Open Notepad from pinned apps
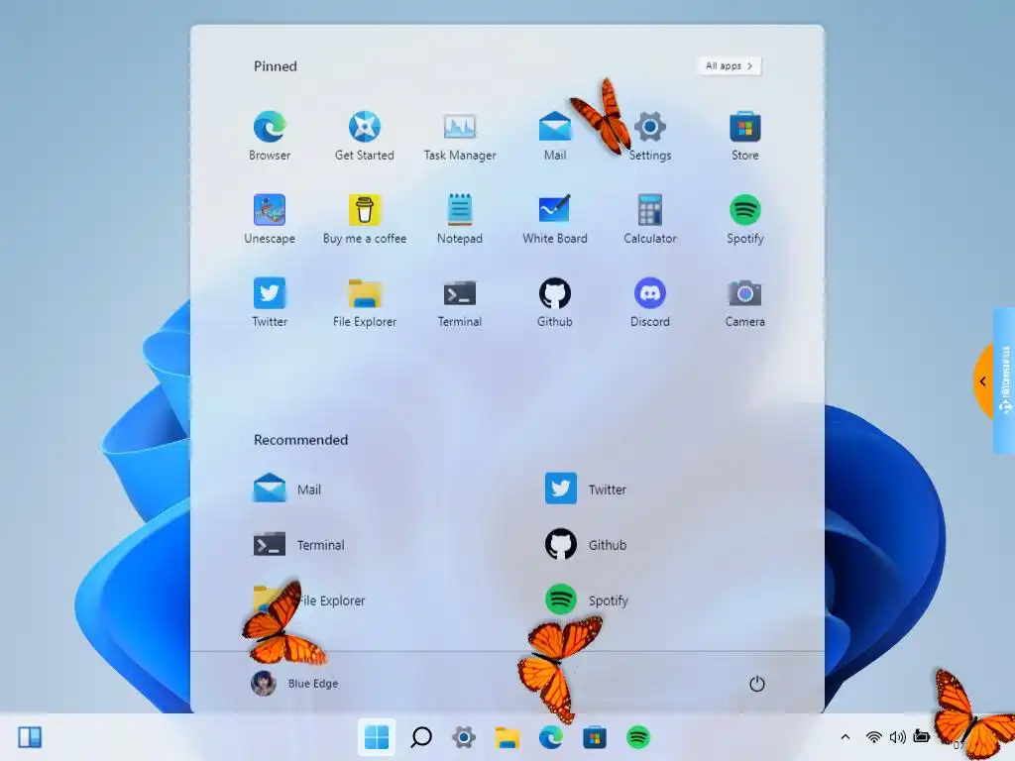1015x761 pixels. [460, 219]
